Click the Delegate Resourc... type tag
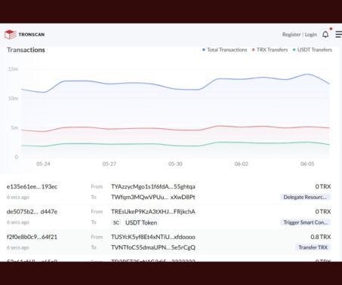The height and width of the screenshot is (285, 342). coord(305,197)
